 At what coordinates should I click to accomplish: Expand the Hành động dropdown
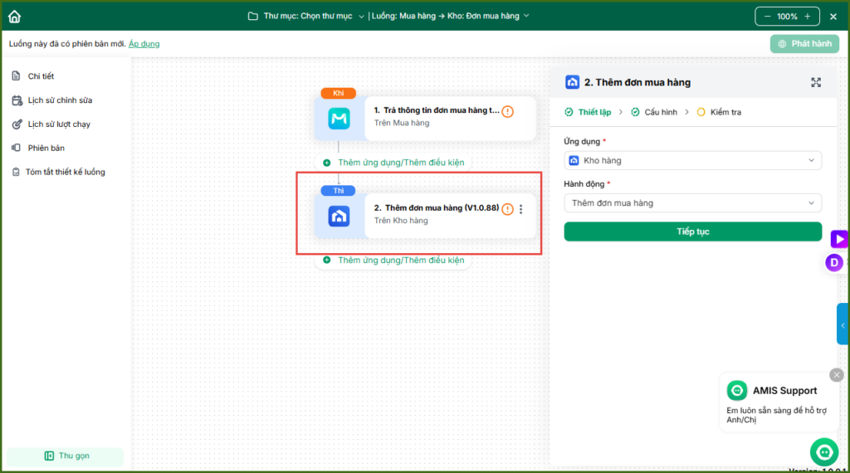(692, 203)
